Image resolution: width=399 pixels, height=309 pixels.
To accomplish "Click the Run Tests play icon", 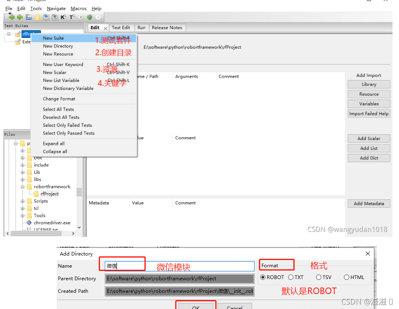I will point(81,17).
